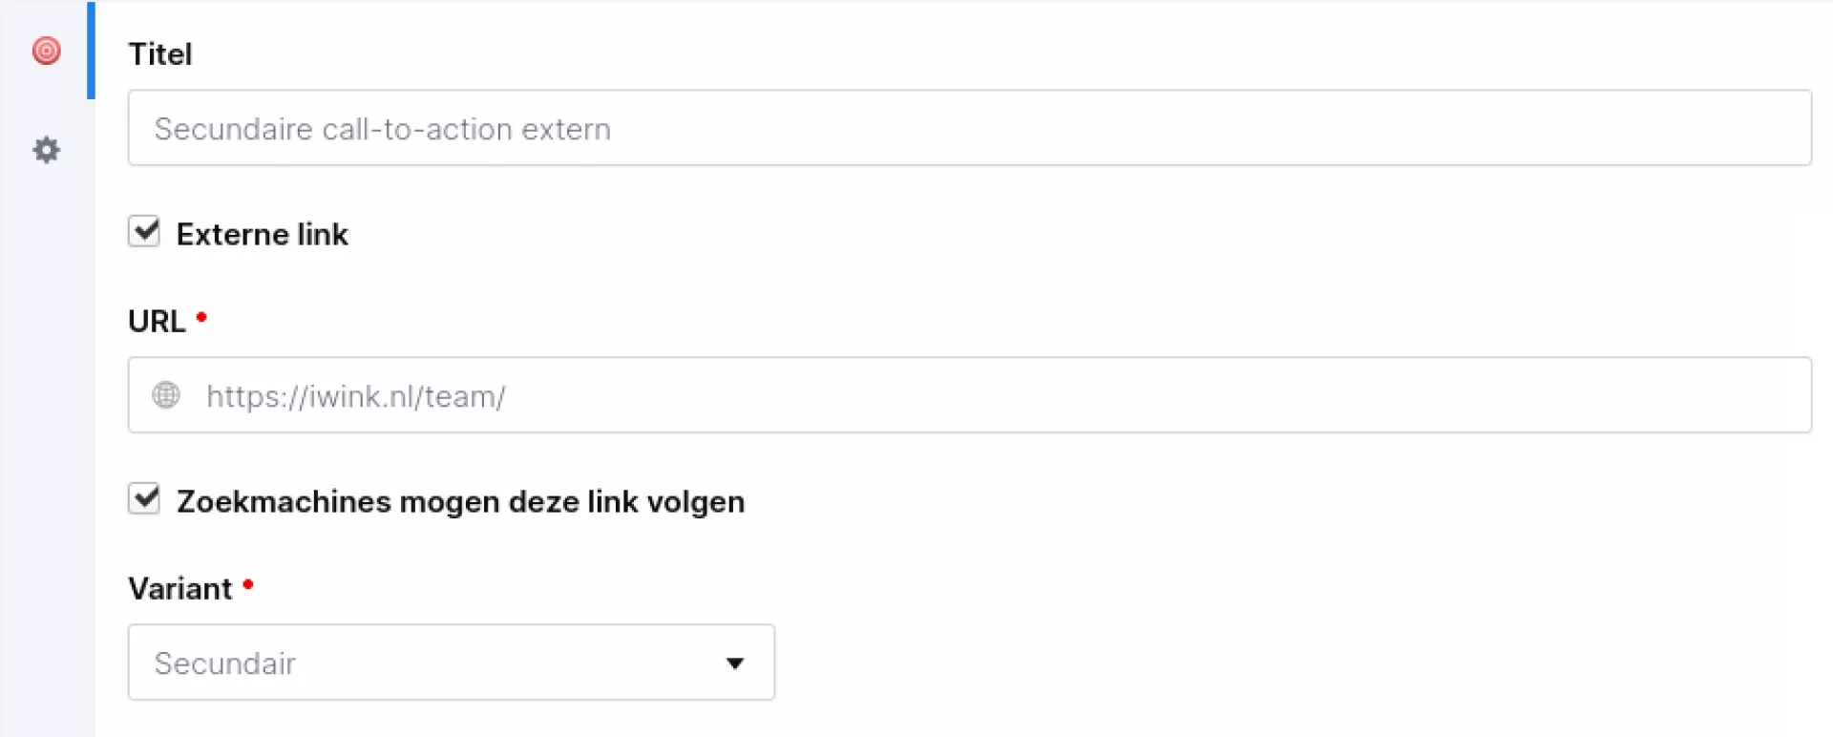Image resolution: width=1833 pixels, height=737 pixels.
Task: Click the "Titel" field label
Action: pos(160,54)
